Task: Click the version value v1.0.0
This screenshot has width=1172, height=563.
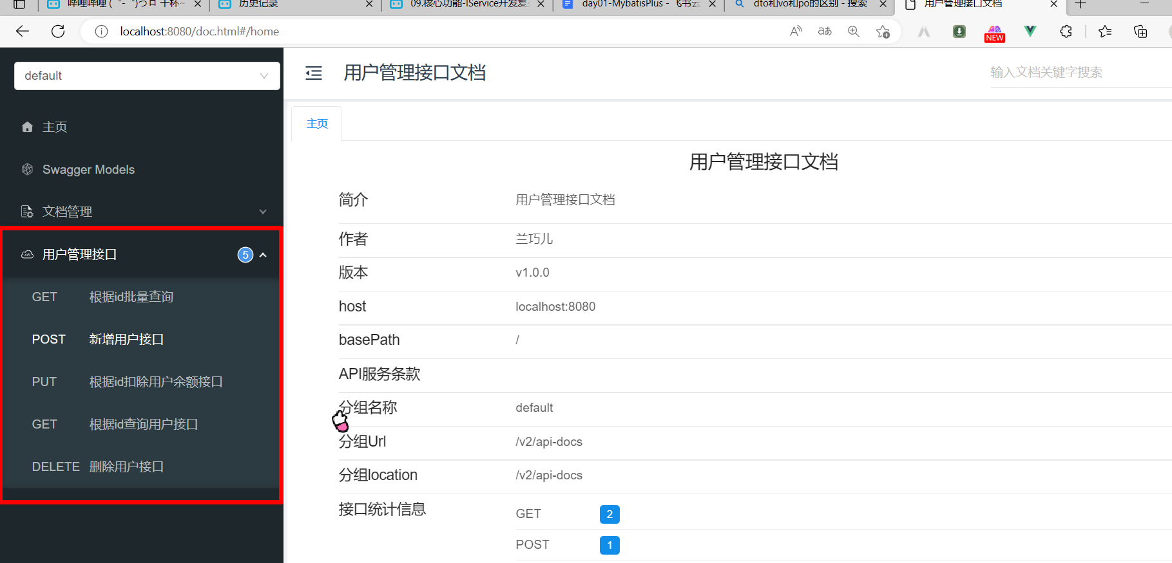Action: coord(532,272)
